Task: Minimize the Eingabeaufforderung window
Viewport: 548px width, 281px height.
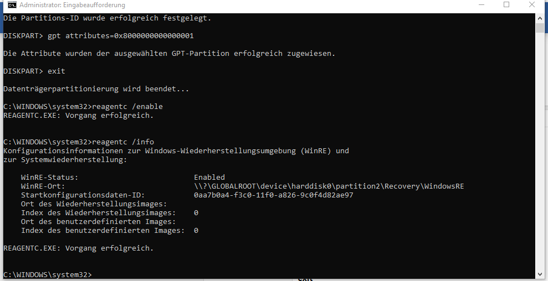Action: pos(482,5)
